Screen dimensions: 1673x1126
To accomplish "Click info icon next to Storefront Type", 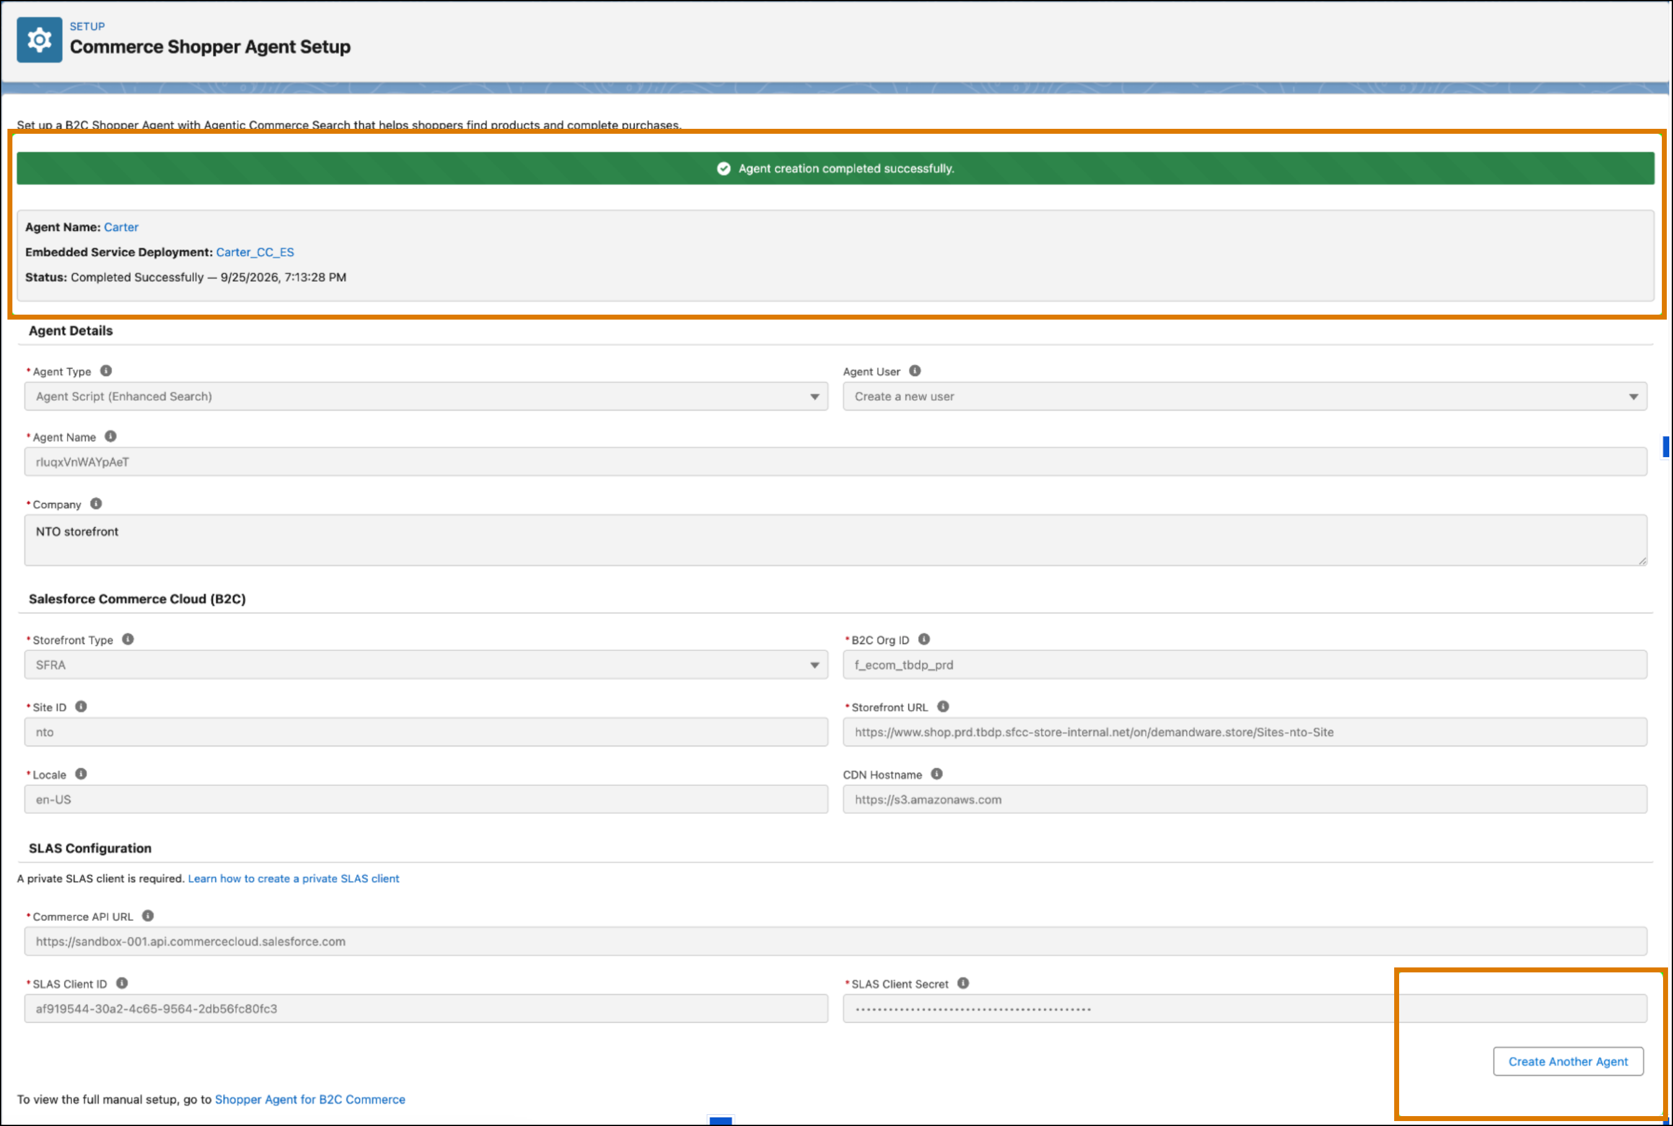I will (128, 639).
